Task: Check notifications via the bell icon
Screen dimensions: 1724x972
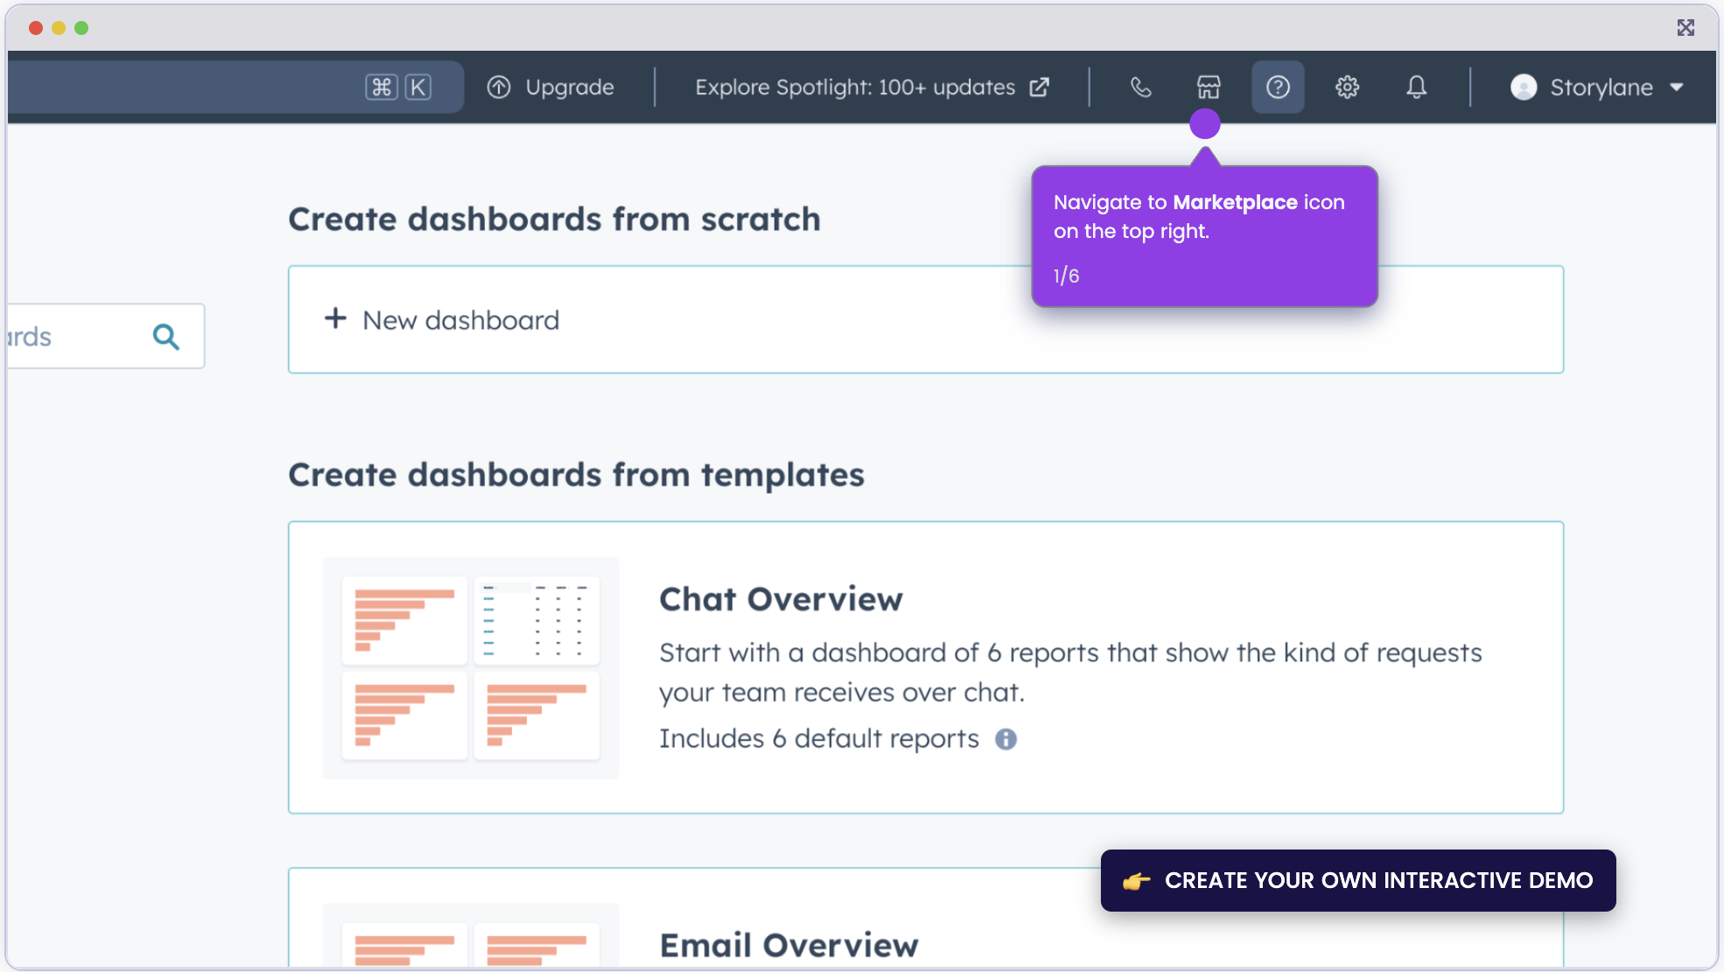Action: [x=1417, y=87]
